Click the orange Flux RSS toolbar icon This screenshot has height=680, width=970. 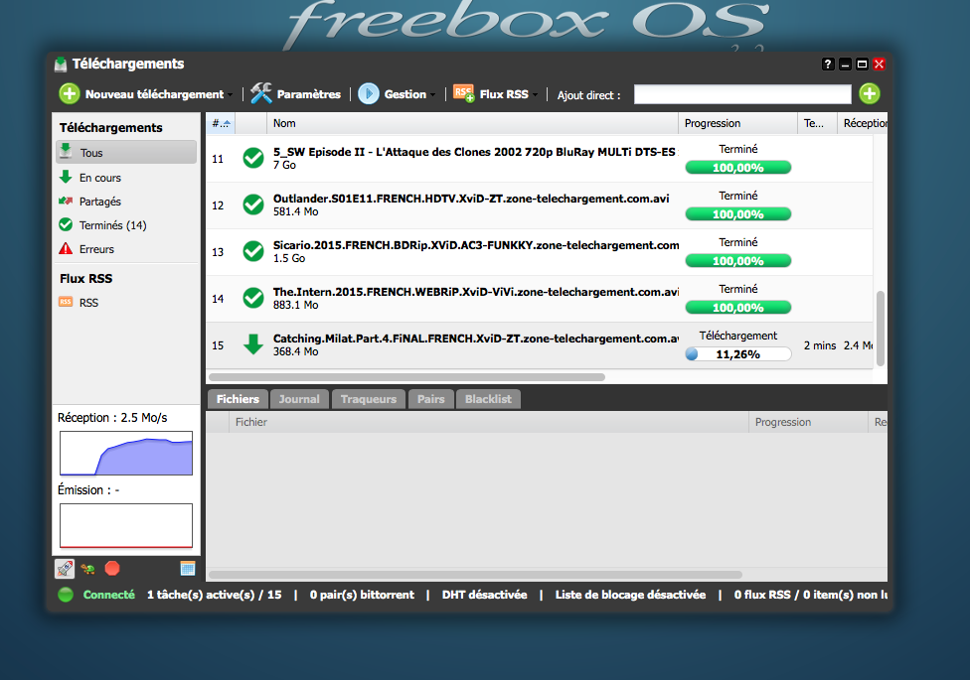coord(464,93)
